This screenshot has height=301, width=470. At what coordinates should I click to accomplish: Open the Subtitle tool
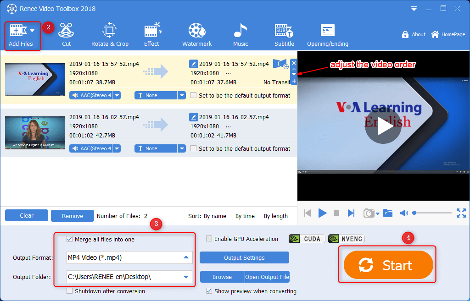click(284, 35)
